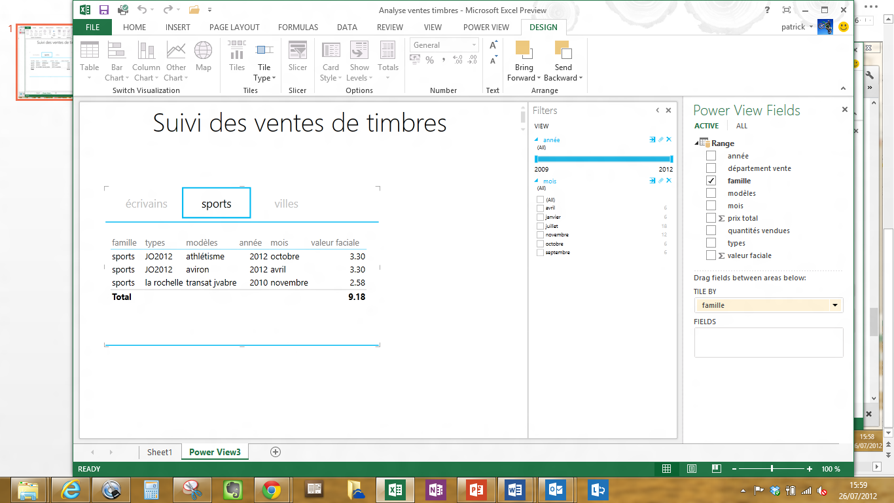Screen dimensions: 894x503
Task: Show ALL fields in Power View Fields
Action: [x=742, y=126]
